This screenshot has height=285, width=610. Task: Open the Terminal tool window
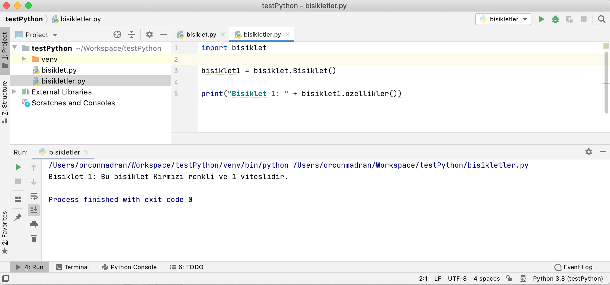tap(72, 267)
